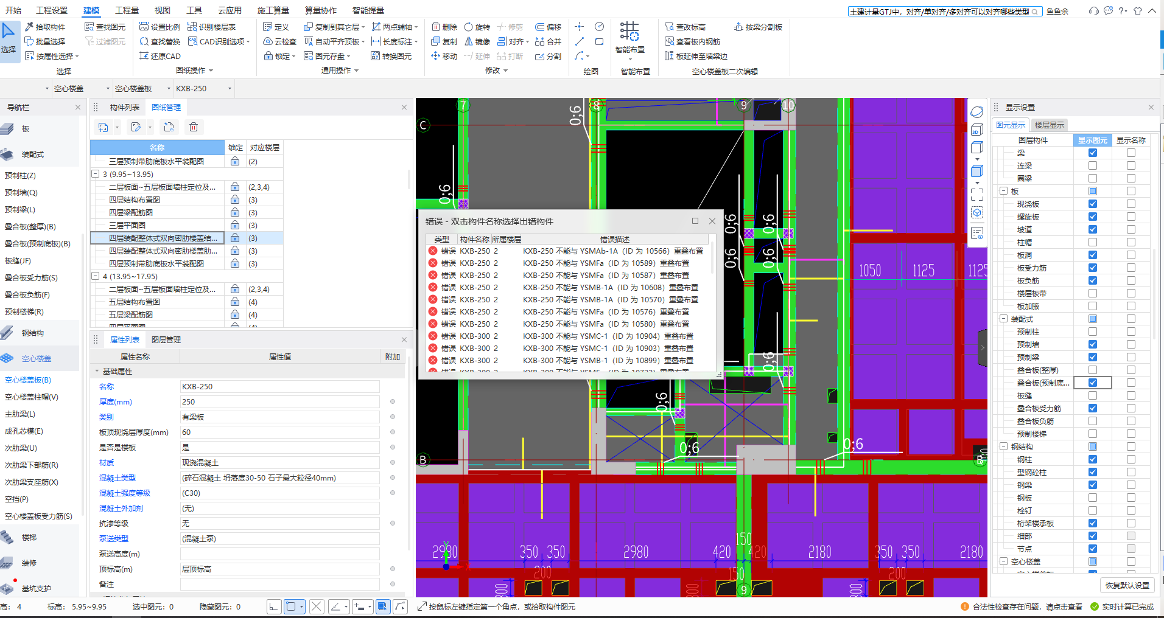The width and height of the screenshot is (1164, 618).
Task: Open the 工程量 ribbon tab
Action: click(x=127, y=10)
